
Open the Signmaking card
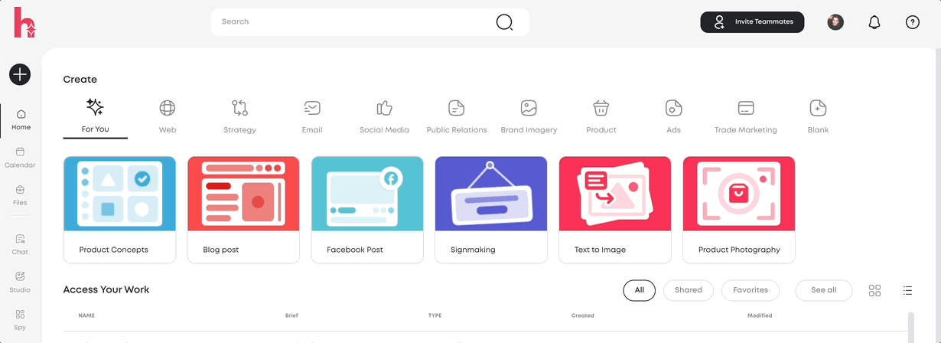(491, 210)
